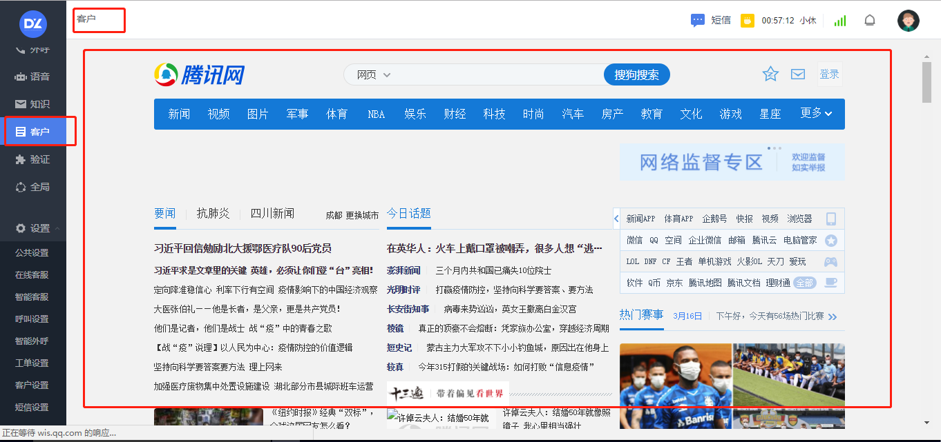
Task: Switch to the 抗肺炎 news tab
Action: tap(213, 213)
